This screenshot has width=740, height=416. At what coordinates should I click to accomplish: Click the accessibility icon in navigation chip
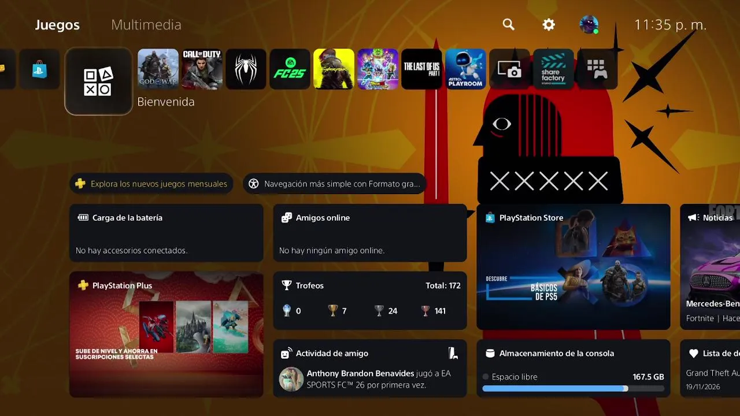point(253,184)
